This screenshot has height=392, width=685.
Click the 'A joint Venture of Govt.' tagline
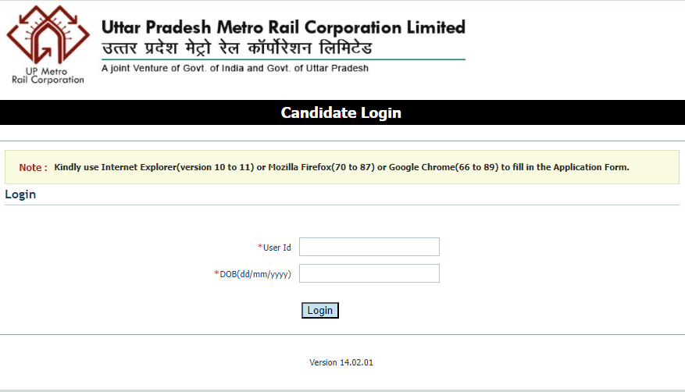(x=235, y=68)
